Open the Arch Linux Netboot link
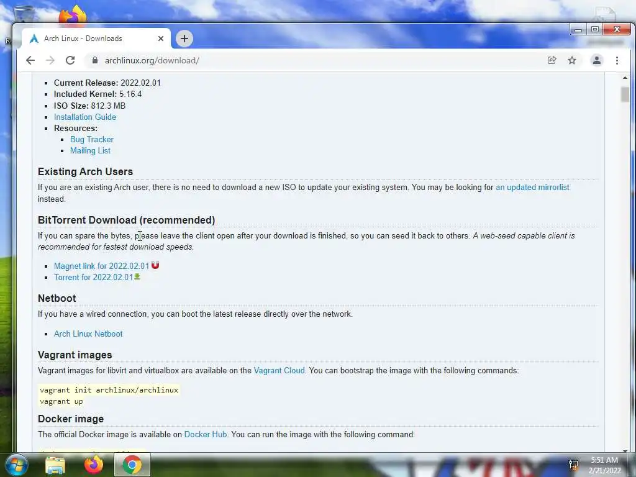 tap(88, 334)
